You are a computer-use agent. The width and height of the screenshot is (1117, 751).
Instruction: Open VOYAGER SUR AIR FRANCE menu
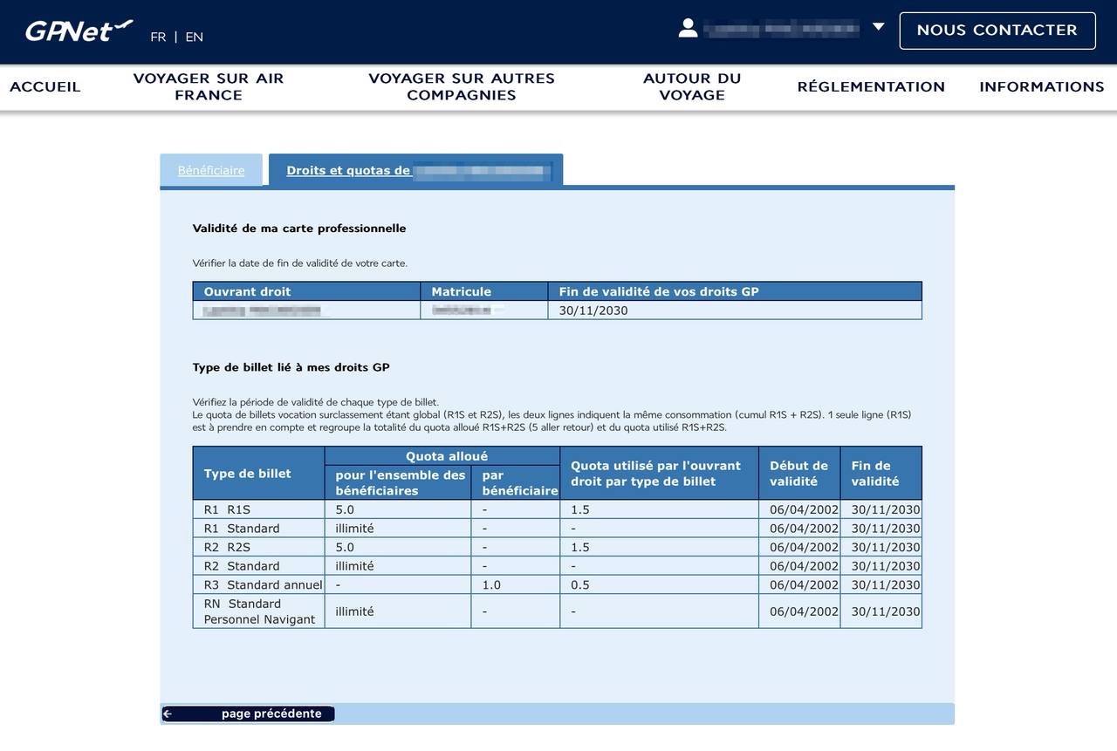pyautogui.click(x=209, y=86)
